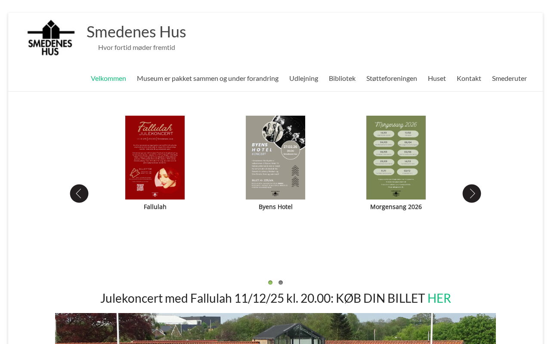The height and width of the screenshot is (344, 551).
Task: Click the Byens Hotel caption text
Action: (275, 207)
